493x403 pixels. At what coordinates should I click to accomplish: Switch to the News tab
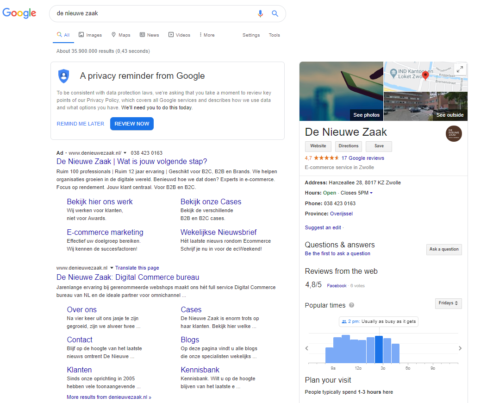[150, 35]
